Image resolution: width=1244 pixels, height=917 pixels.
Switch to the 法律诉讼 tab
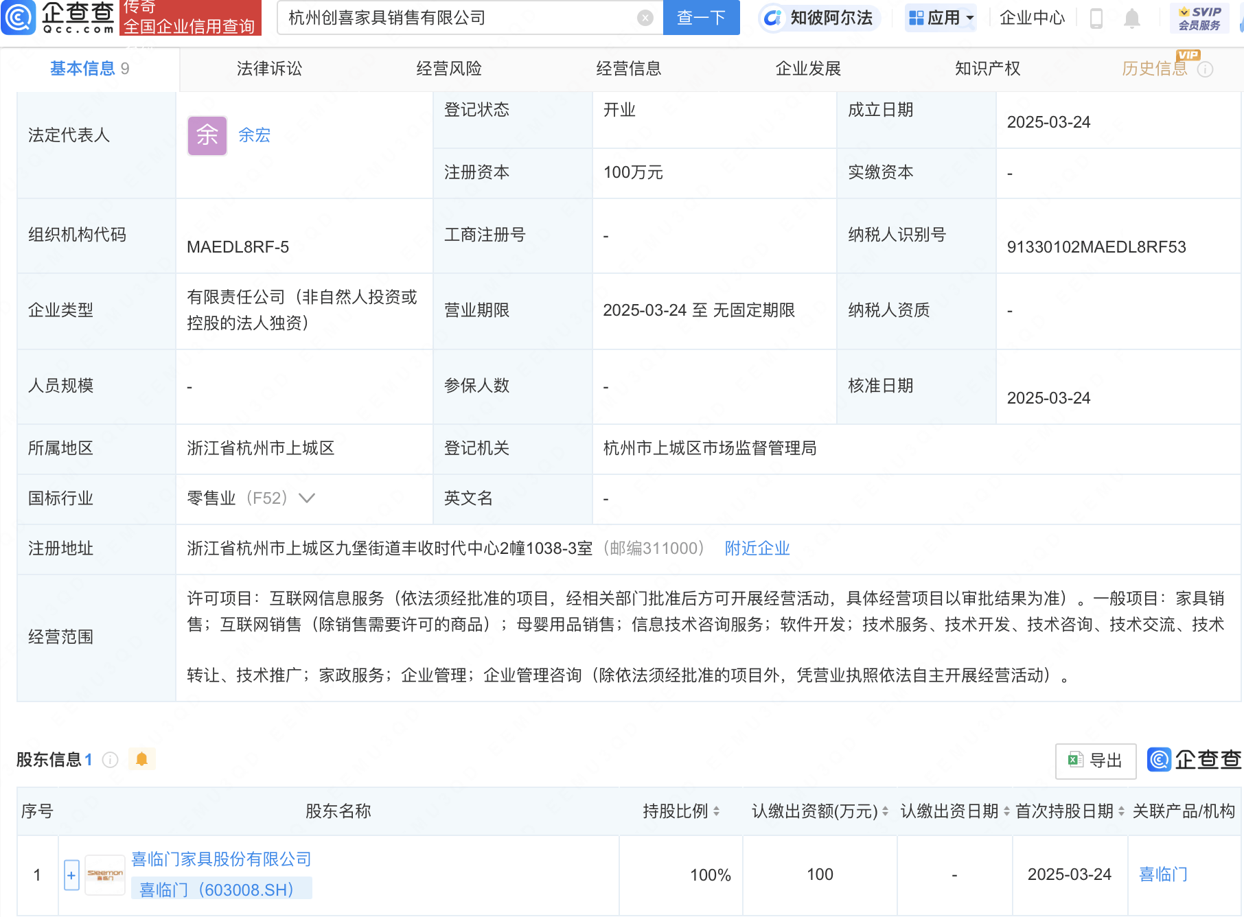tap(269, 69)
